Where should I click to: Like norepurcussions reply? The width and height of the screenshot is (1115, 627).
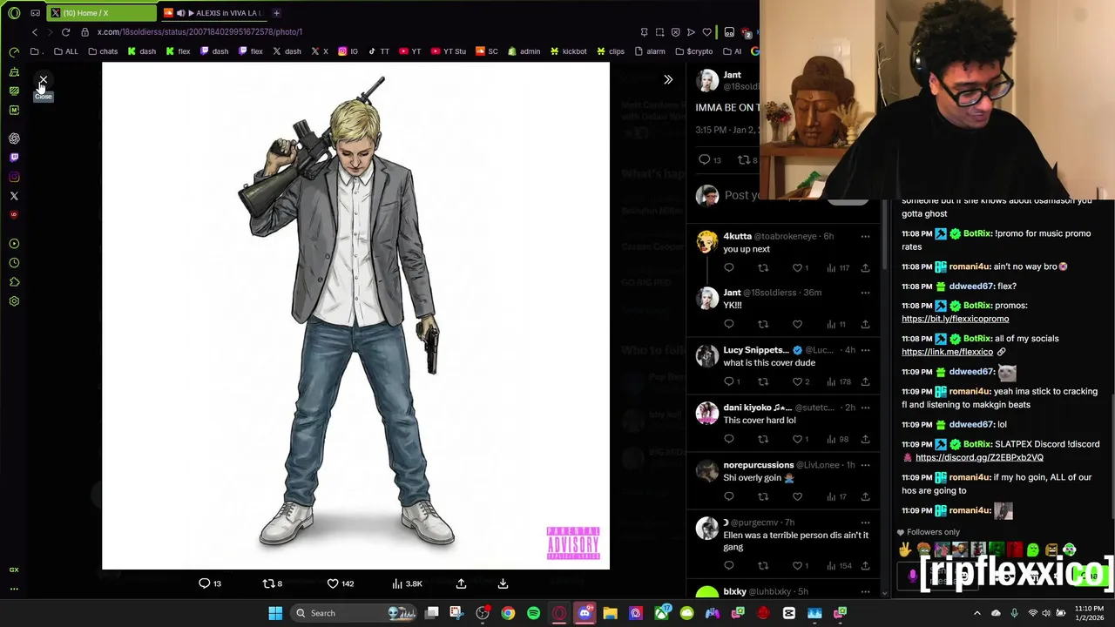click(x=797, y=496)
